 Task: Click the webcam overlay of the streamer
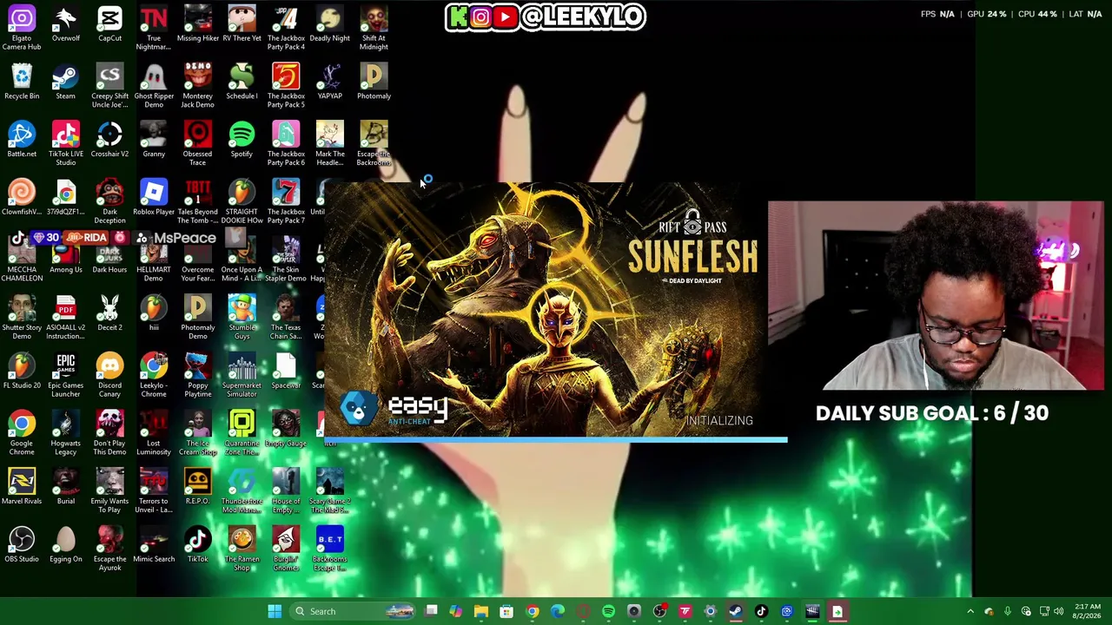935,296
